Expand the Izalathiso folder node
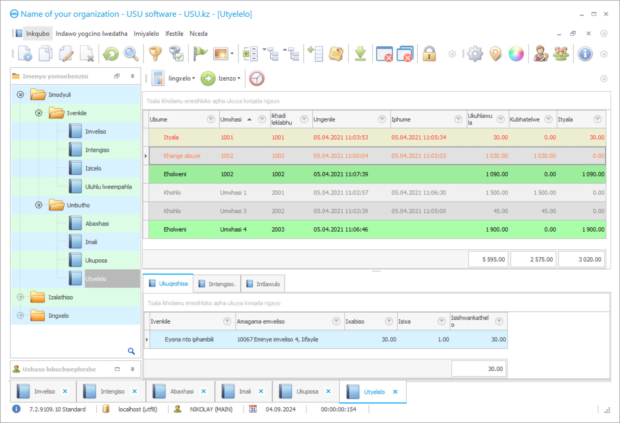620x423 pixels. (20, 297)
